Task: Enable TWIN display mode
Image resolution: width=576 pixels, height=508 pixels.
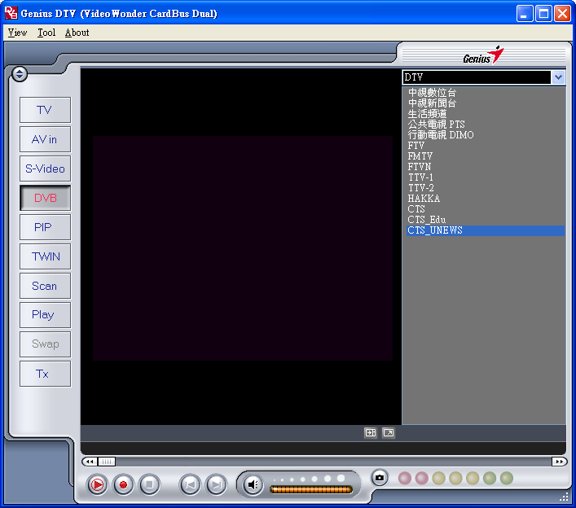Action: click(x=45, y=256)
